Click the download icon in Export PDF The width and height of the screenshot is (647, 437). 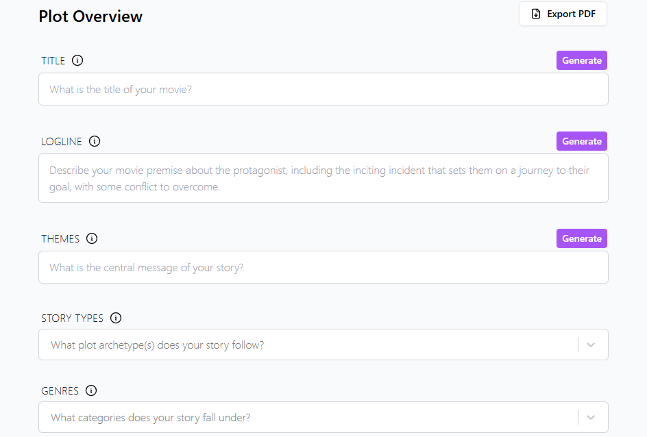(536, 14)
